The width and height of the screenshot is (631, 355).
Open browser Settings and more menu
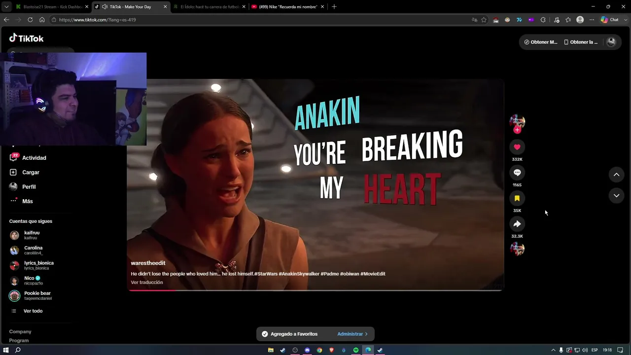(592, 20)
